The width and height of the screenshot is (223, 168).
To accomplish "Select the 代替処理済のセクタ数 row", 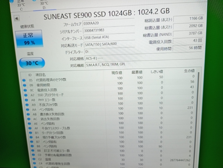I will click(109, 78).
